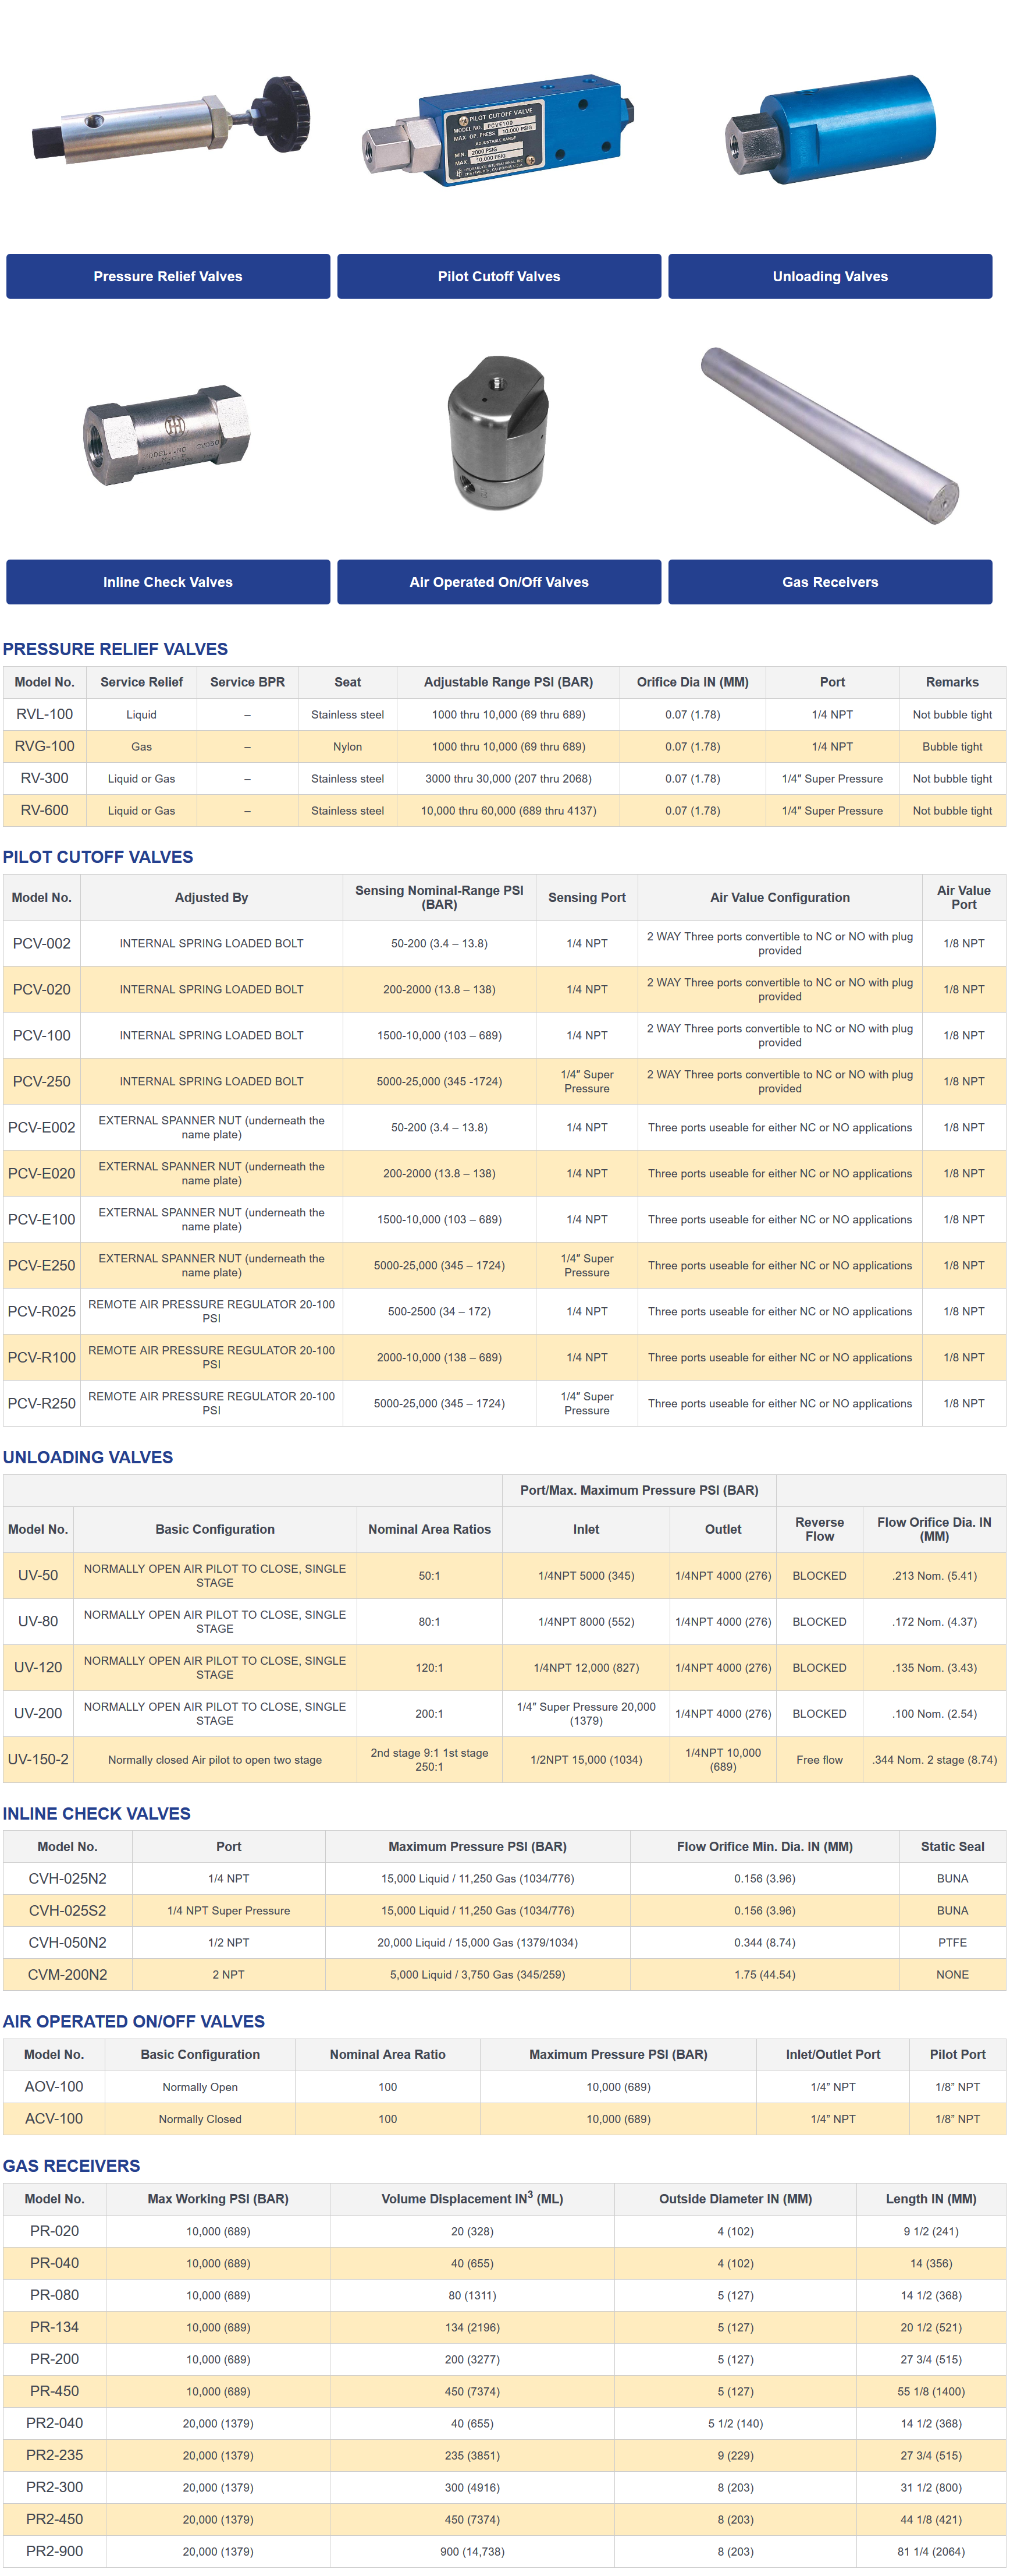1010x2576 pixels.
Task: Select the Air Operated On/Off Valve image
Action: tap(497, 432)
